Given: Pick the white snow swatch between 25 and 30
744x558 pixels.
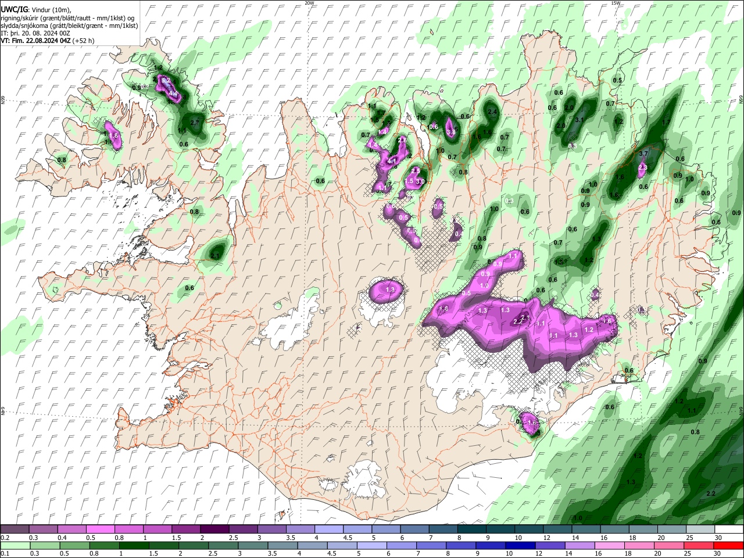Looking at the screenshot, I should click(x=699, y=530).
